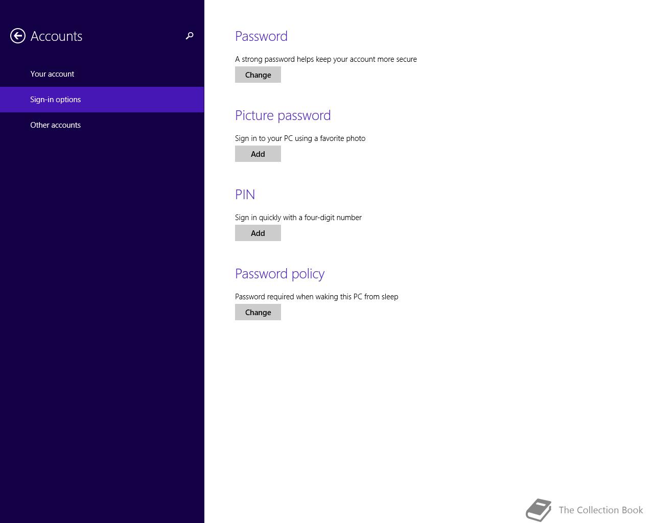Add a four-digit PIN
The width and height of the screenshot is (654, 523).
tap(258, 233)
